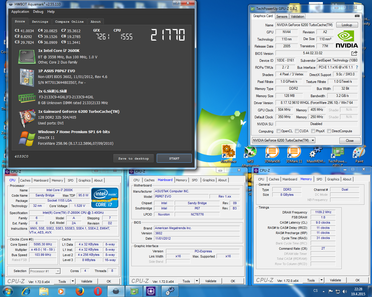Click the BIOS version share icon in GPU-Z
Viewport: 372px width, 297px height.
click(x=354, y=53)
